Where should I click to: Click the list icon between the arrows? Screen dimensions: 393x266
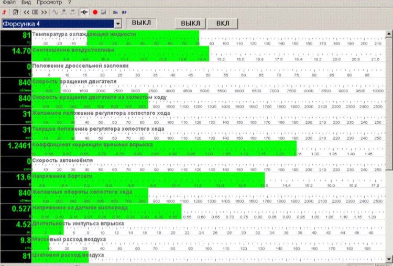[36, 12]
